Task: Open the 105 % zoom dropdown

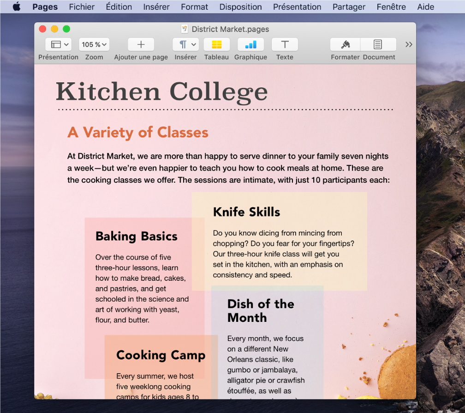Action: click(94, 44)
